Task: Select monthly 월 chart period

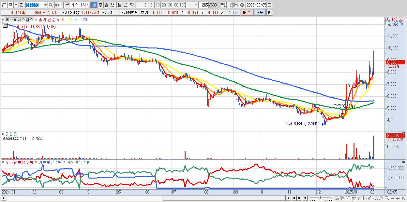Action: pyautogui.click(x=106, y=5)
